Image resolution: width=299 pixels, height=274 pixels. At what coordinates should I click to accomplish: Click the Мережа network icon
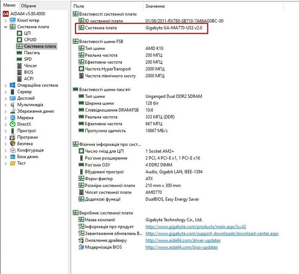point(13,117)
